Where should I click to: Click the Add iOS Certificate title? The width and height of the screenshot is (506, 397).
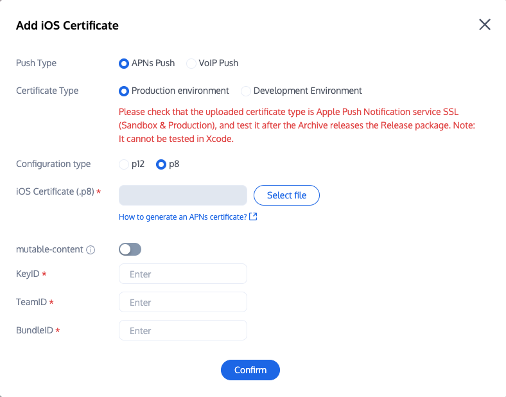pyautogui.click(x=67, y=26)
